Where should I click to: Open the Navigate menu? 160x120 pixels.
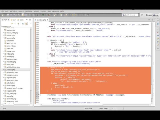[29, 11]
